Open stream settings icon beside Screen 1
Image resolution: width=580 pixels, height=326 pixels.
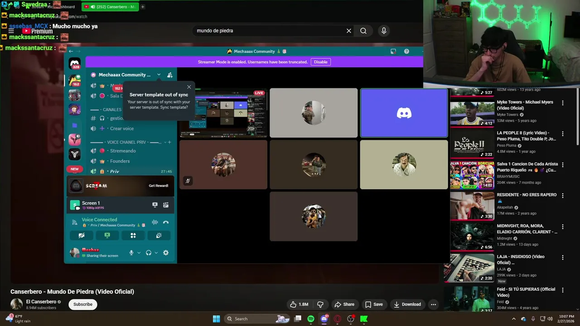166,205
